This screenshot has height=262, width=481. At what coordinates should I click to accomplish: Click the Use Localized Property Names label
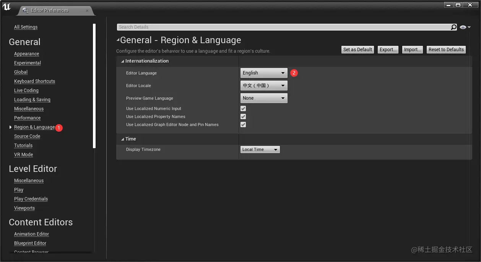coord(156,117)
